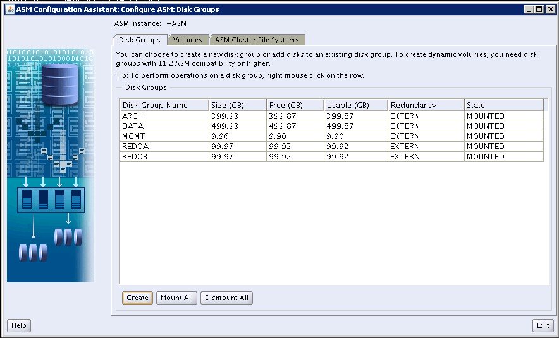Click DATA size value 499.93
Viewport: 559px width, 338px height.
click(224, 126)
